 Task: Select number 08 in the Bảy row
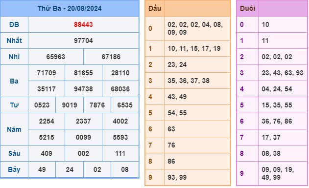click(125, 169)
